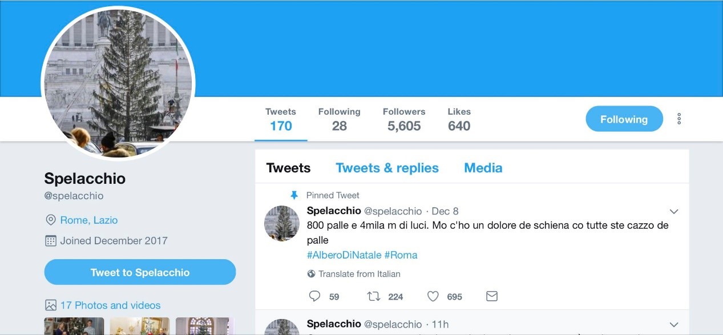This screenshot has height=335, width=723.
Task: Open the Media tab
Action: click(483, 168)
